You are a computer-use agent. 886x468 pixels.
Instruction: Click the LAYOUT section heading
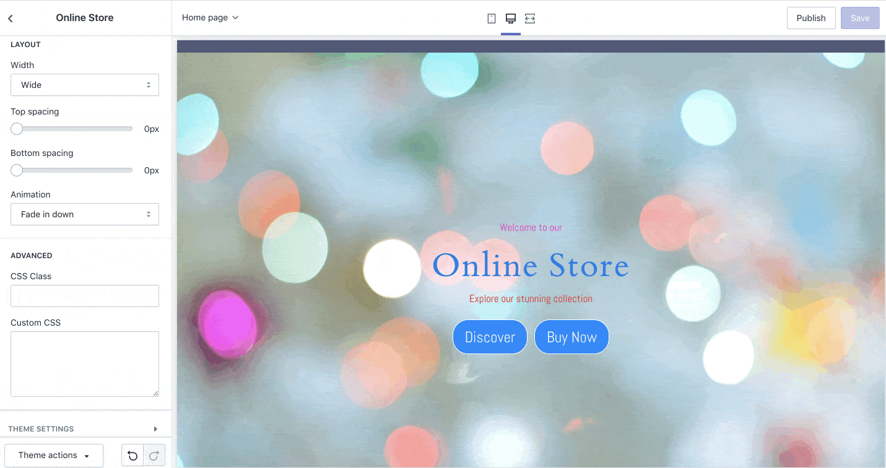(25, 45)
